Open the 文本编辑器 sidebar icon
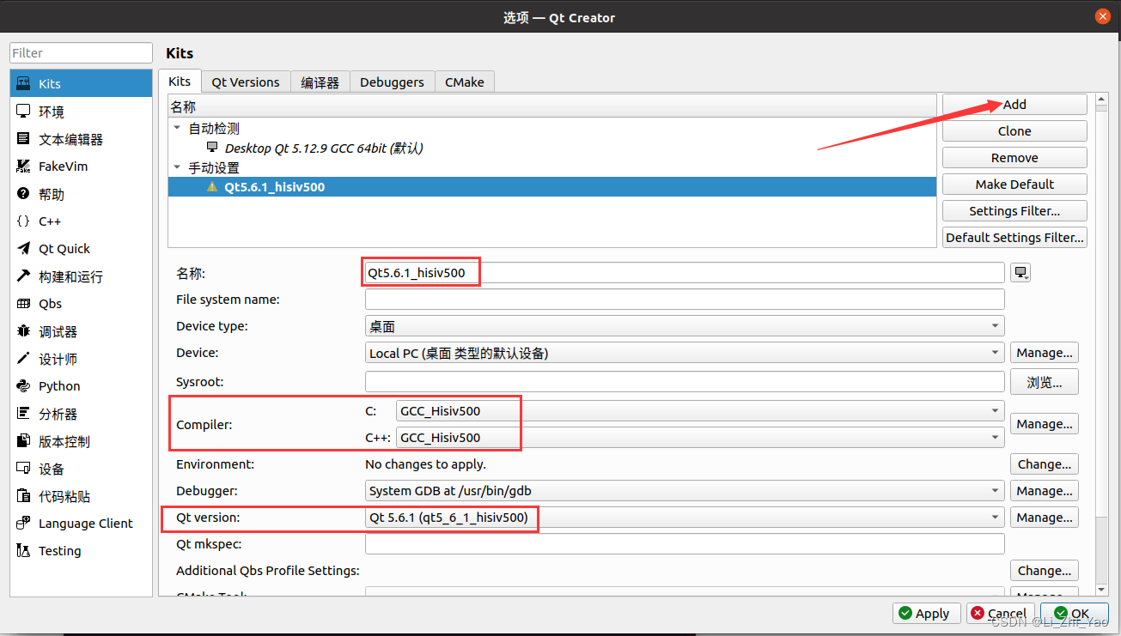 (24, 138)
